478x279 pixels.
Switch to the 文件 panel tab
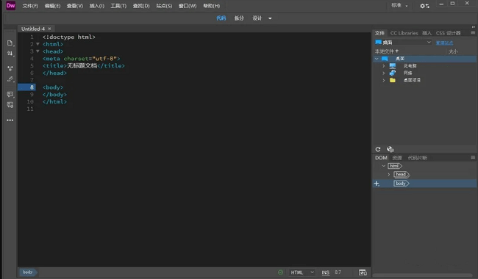[x=379, y=33]
